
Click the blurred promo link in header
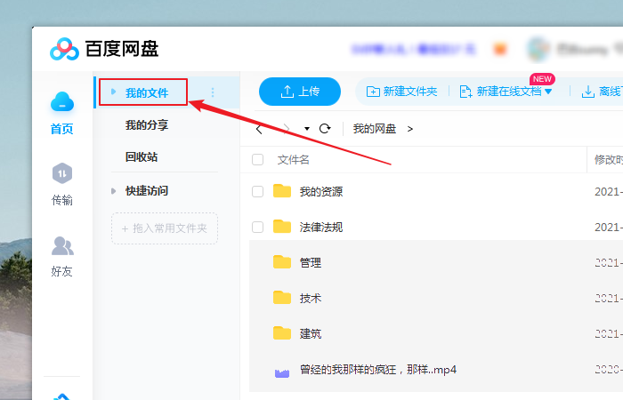(413, 49)
